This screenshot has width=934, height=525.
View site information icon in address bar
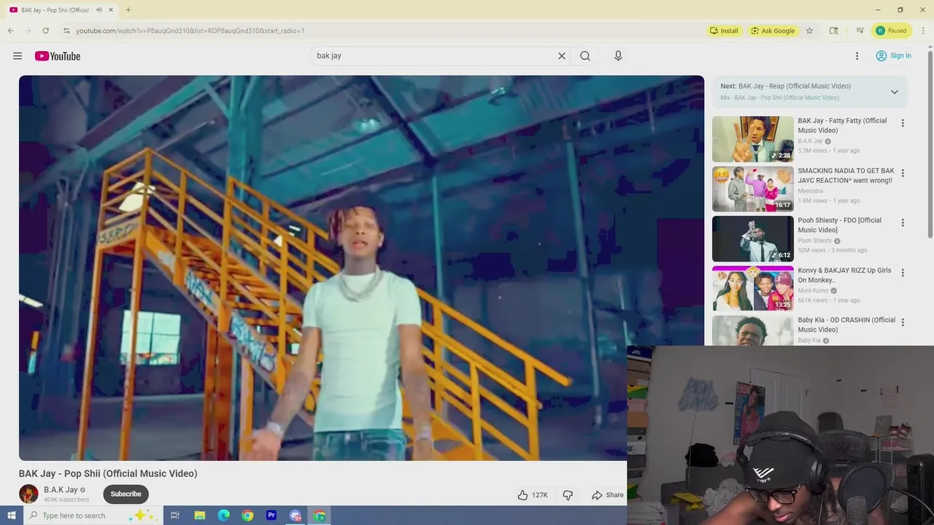point(66,31)
